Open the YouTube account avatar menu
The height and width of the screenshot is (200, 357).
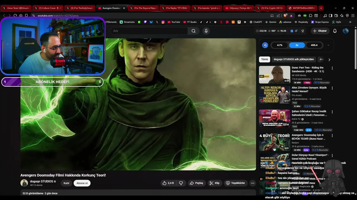click(346, 31)
